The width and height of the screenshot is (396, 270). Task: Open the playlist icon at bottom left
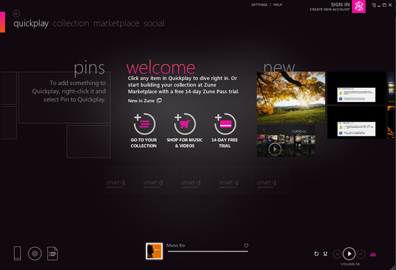pos(52,253)
